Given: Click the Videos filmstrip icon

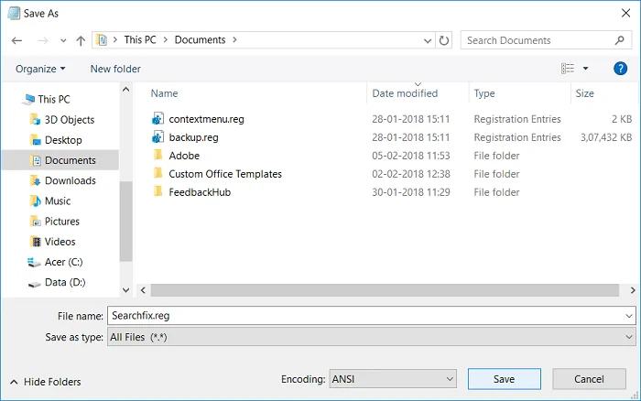Looking at the screenshot, I should tap(36, 242).
